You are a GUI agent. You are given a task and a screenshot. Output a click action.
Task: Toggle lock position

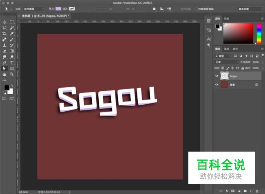point(232,68)
